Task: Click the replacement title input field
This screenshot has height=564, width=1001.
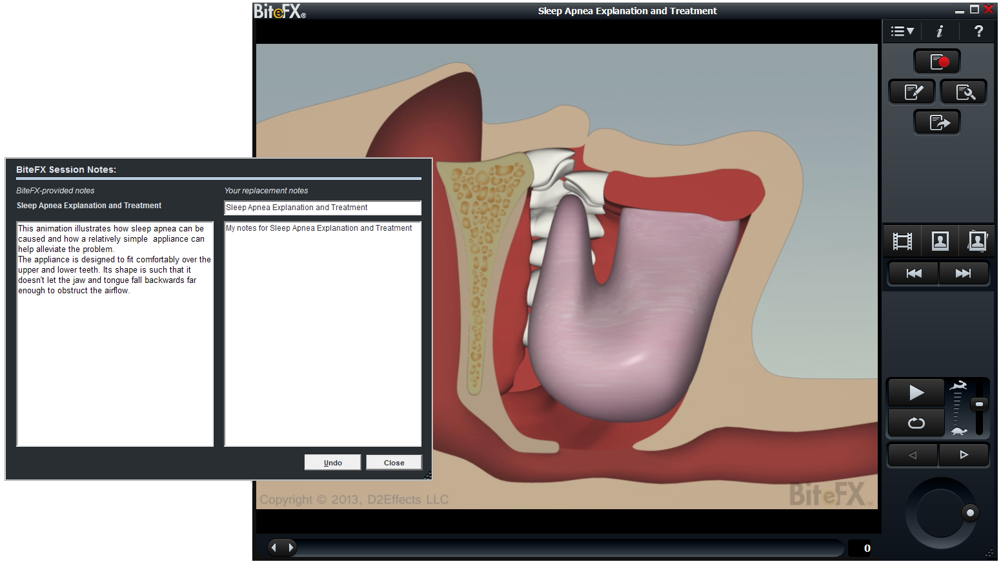Action: pos(323,208)
